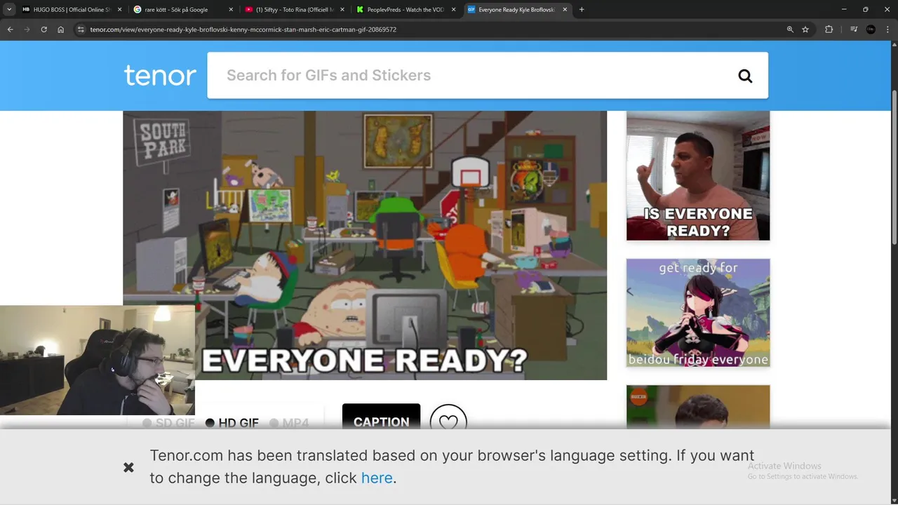The width and height of the screenshot is (898, 505).
Task: Open the browser home page
Action: [x=61, y=29]
